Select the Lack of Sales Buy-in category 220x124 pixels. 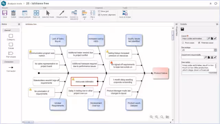coord(58,40)
